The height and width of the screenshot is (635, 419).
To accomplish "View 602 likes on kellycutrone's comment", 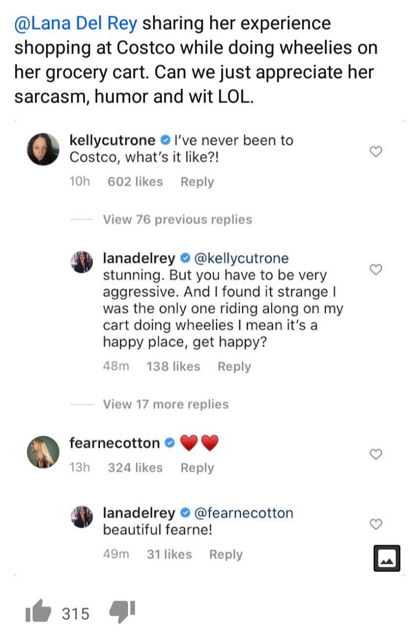I will click(x=135, y=182).
